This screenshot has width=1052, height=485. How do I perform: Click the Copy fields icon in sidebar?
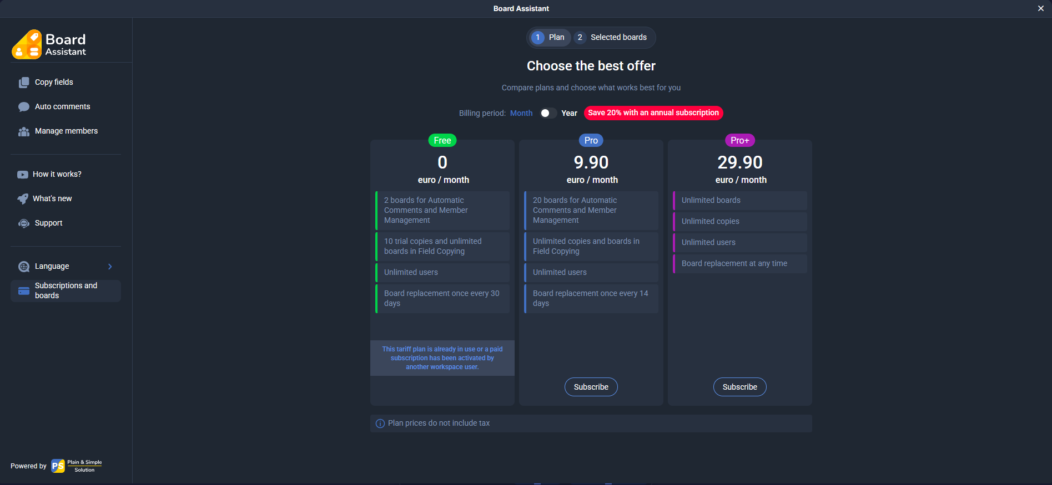pyautogui.click(x=24, y=83)
